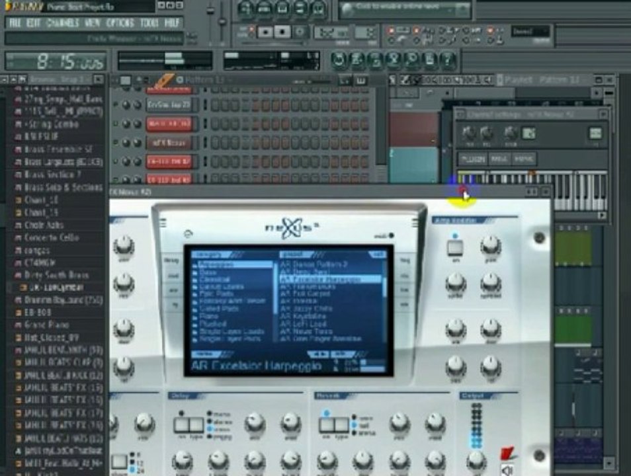Select String Combo in browser
The height and width of the screenshot is (476, 631).
click(x=52, y=124)
